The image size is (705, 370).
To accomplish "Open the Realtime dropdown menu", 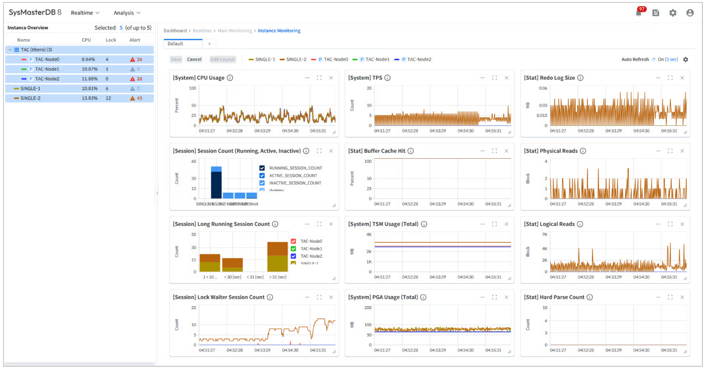I will (x=85, y=13).
